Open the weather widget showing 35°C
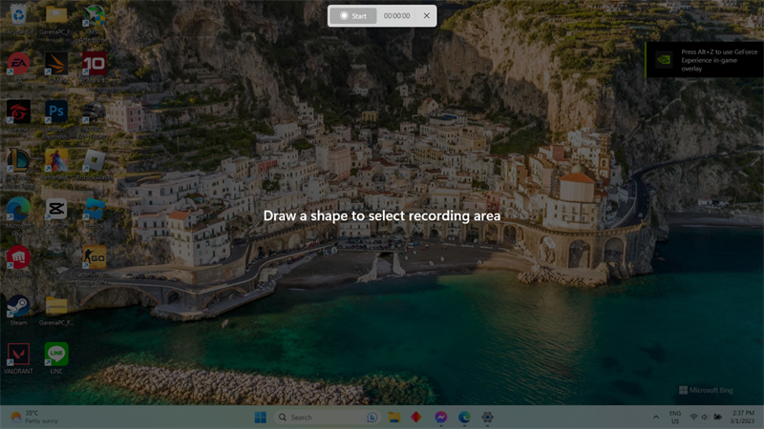Image resolution: width=764 pixels, height=429 pixels. click(x=34, y=418)
